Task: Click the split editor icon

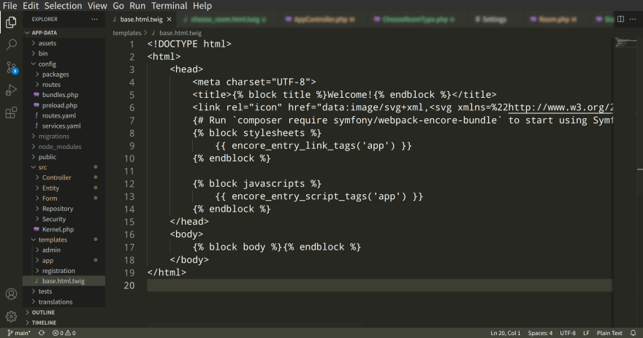Action: coord(621,19)
